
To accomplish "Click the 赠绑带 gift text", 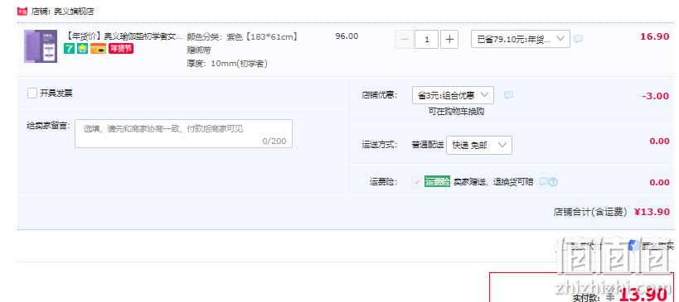I will tap(199, 50).
